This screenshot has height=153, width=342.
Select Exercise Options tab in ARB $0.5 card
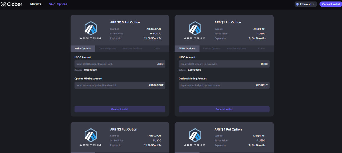132,48
